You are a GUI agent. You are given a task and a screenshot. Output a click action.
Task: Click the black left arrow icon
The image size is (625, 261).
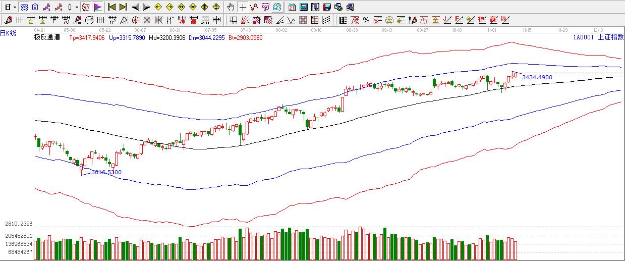(135, 7)
